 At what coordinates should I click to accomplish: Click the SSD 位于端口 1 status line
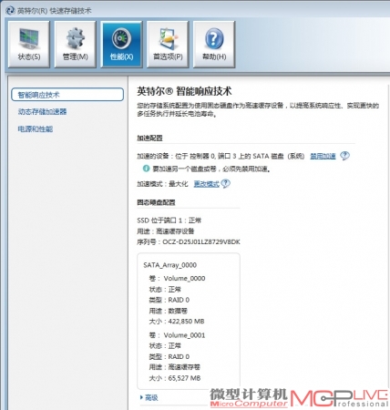(169, 220)
